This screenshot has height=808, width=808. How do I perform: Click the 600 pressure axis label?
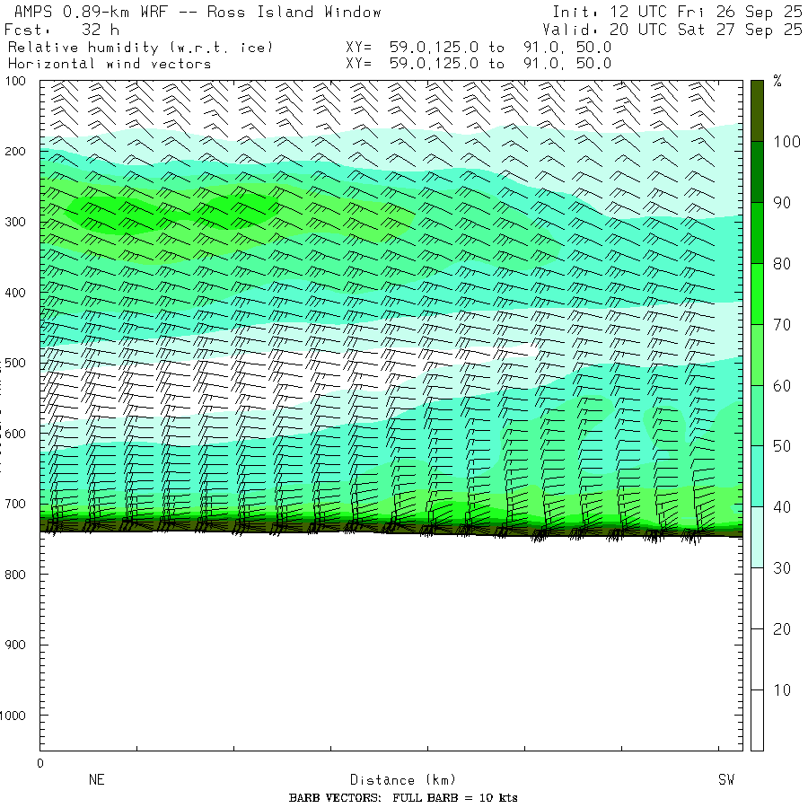point(15,434)
